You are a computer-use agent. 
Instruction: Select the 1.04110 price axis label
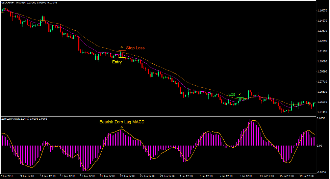tap(322, 112)
